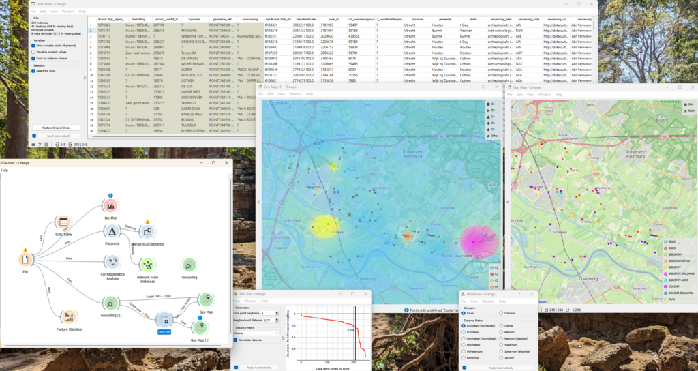Select the File widget node

26,259
